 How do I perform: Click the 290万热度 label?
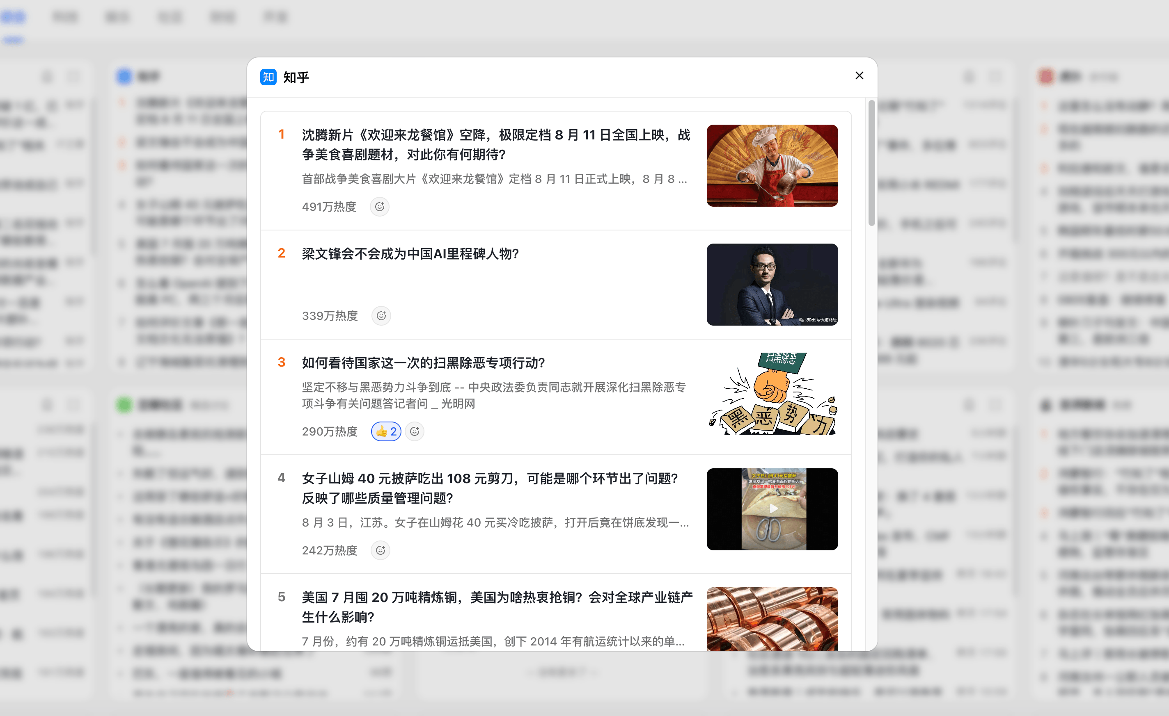(330, 431)
